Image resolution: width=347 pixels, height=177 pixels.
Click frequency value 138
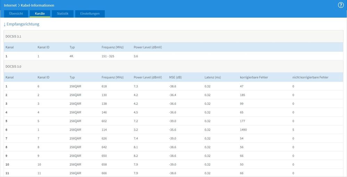pos(104,104)
